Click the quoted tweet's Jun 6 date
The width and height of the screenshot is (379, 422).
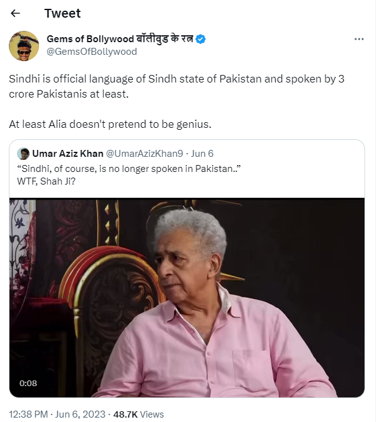click(x=201, y=154)
